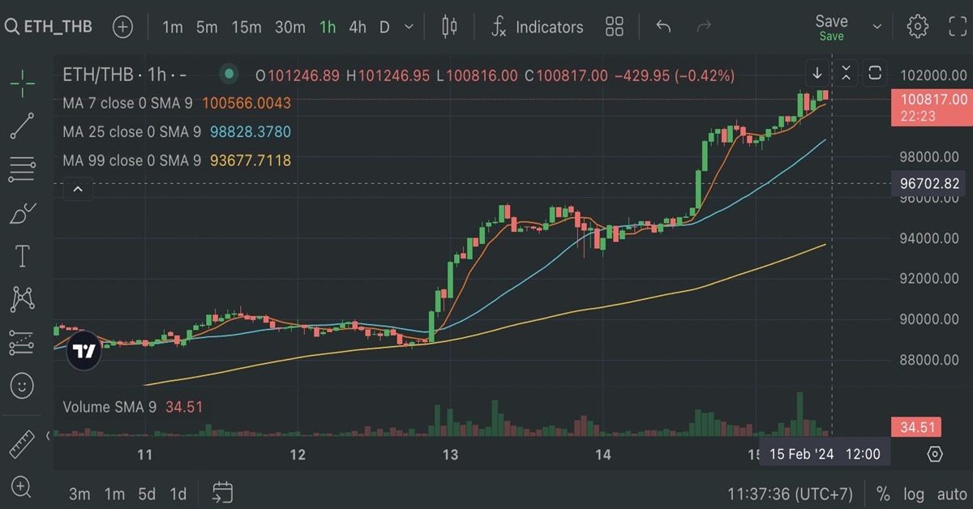The image size is (973, 509).
Task: Open chart settings gear icon
Action: coord(918,27)
